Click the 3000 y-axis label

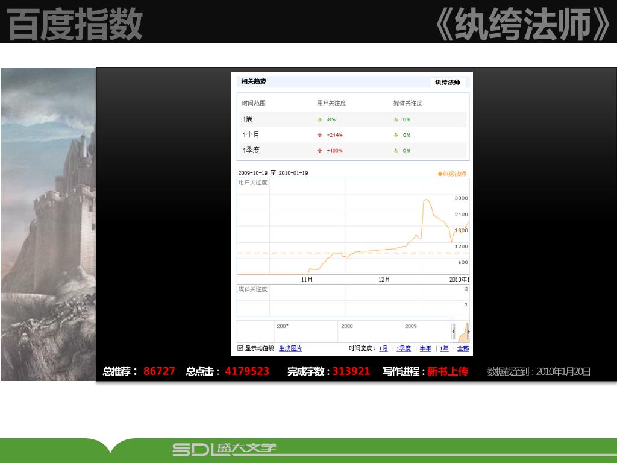pyautogui.click(x=461, y=198)
